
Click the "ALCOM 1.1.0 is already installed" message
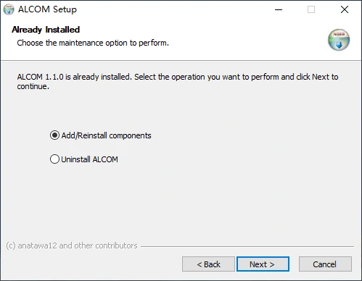click(178, 82)
